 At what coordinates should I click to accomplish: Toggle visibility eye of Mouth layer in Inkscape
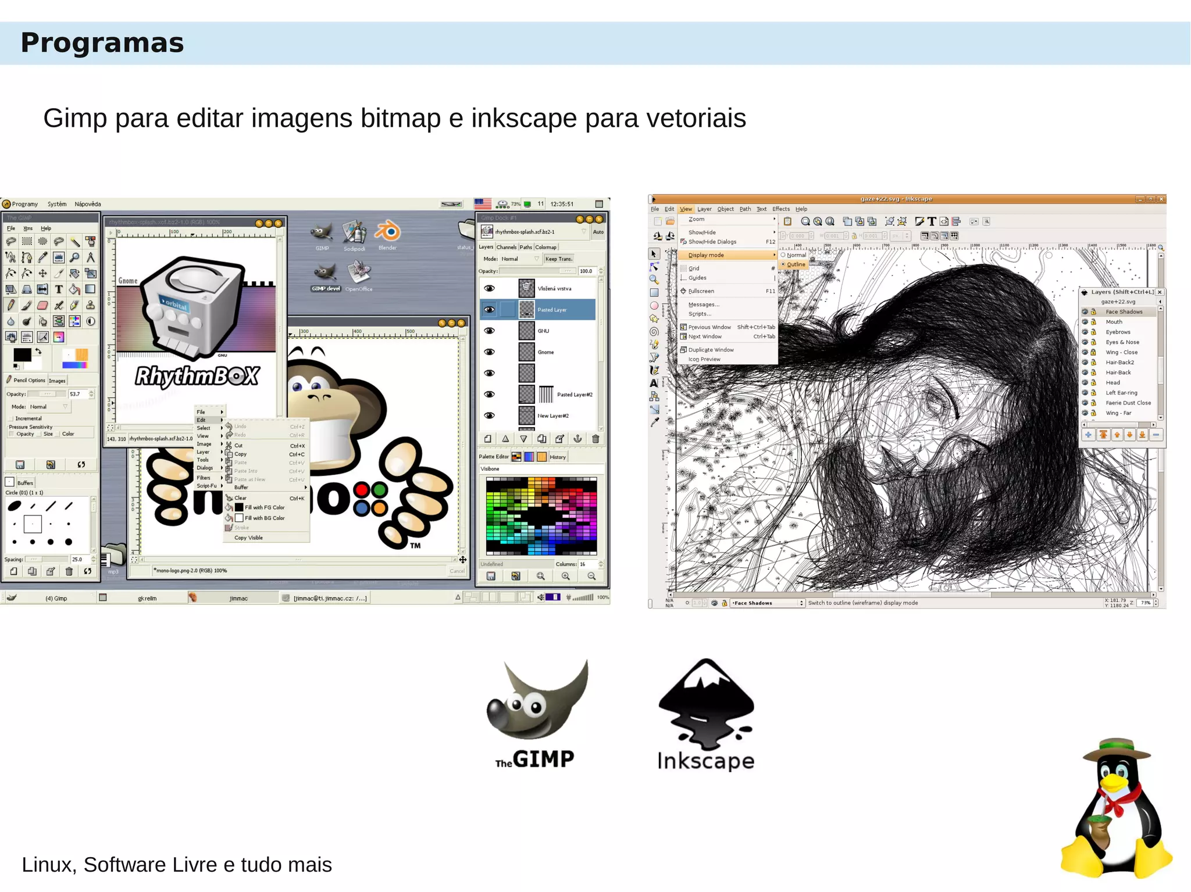pyautogui.click(x=1085, y=322)
